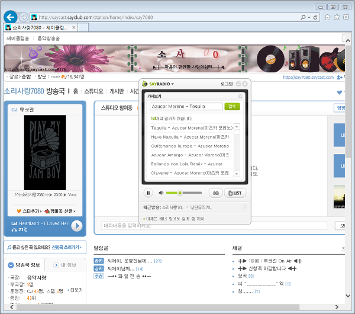This screenshot has width=355, height=314.
Task: Open notice 씨제이, 운영진님께 post
Action: [x=130, y=261]
